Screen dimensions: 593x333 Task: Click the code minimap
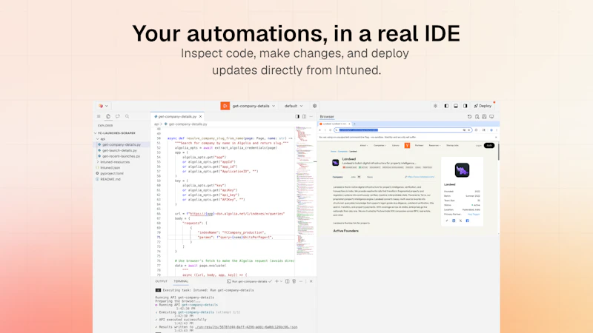point(305,192)
